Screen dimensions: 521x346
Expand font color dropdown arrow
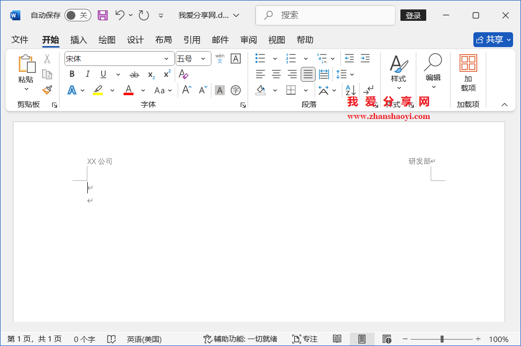tap(143, 90)
